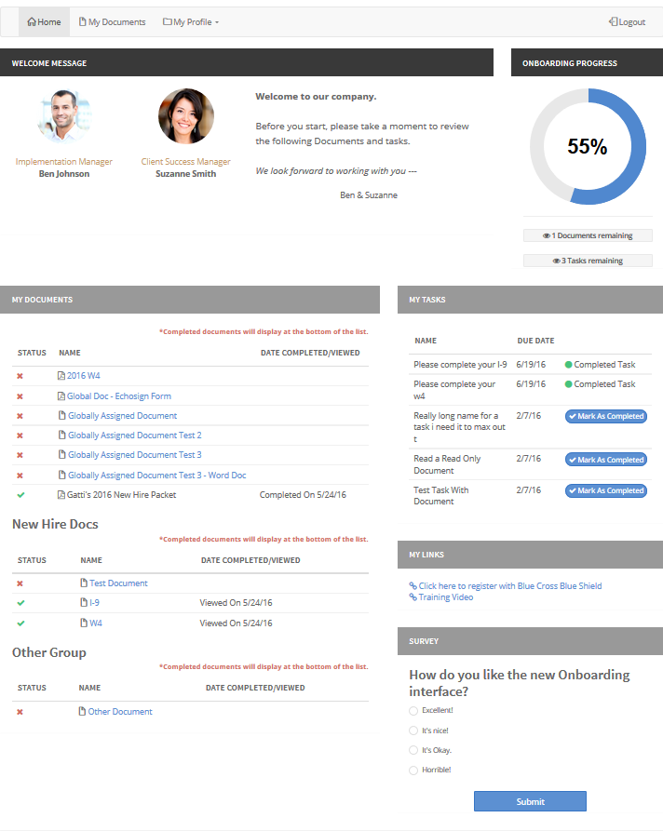
Task: Click the file icon beside Globally Assigned Document Test 3 - Word Doc
Action: pos(62,475)
